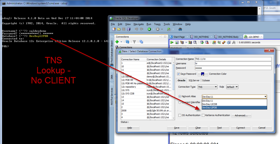This screenshot has width=280, height=144.
Task: Click the Unshared SQL Worksheet icon
Action: click(214, 42)
